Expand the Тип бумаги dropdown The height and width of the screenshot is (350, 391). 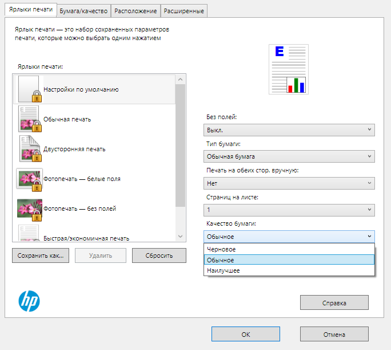(289, 156)
